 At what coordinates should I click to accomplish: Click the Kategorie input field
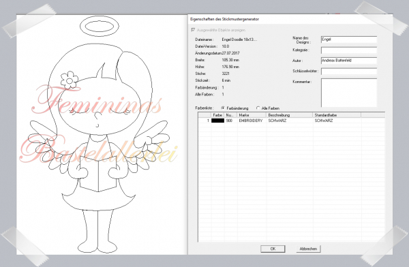click(349, 50)
